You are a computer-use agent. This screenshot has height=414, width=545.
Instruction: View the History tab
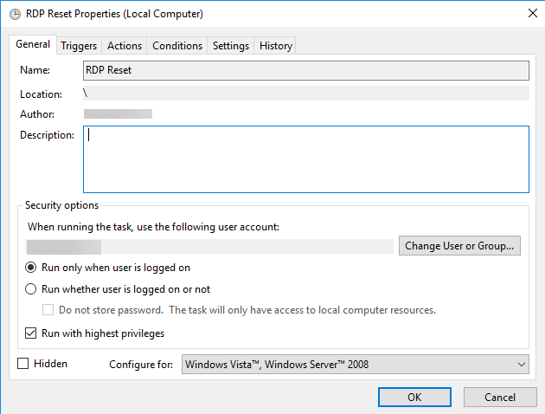276,46
